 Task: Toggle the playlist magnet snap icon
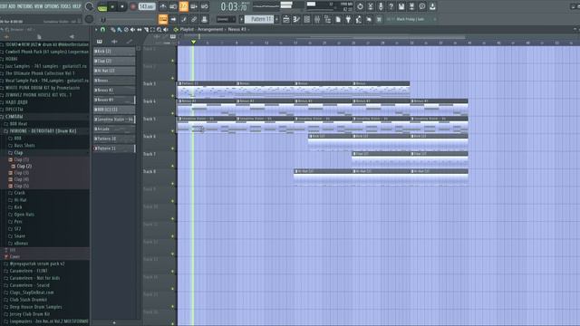(x=102, y=30)
